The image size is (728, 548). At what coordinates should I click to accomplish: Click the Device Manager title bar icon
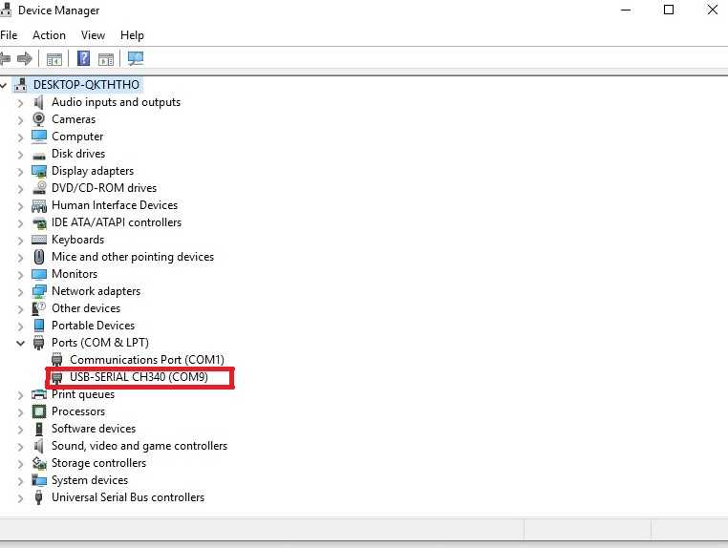tap(6, 9)
